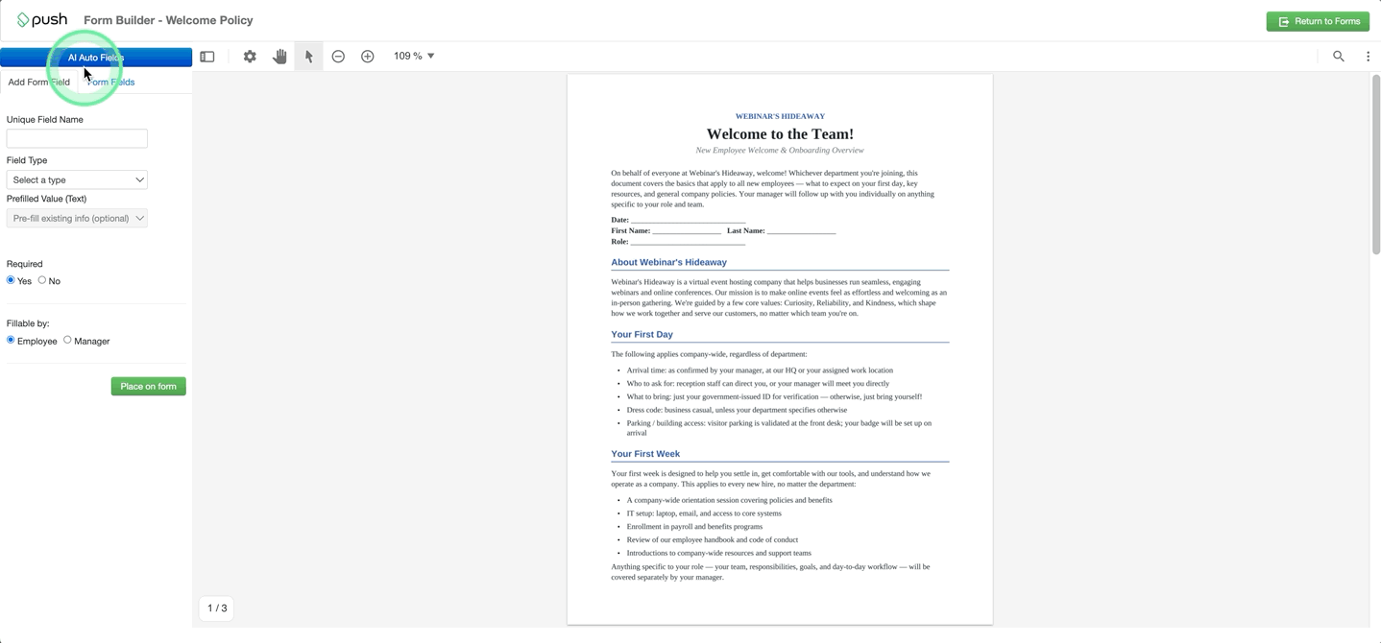Click the Return to Forms button
The height and width of the screenshot is (643, 1381).
click(x=1318, y=21)
